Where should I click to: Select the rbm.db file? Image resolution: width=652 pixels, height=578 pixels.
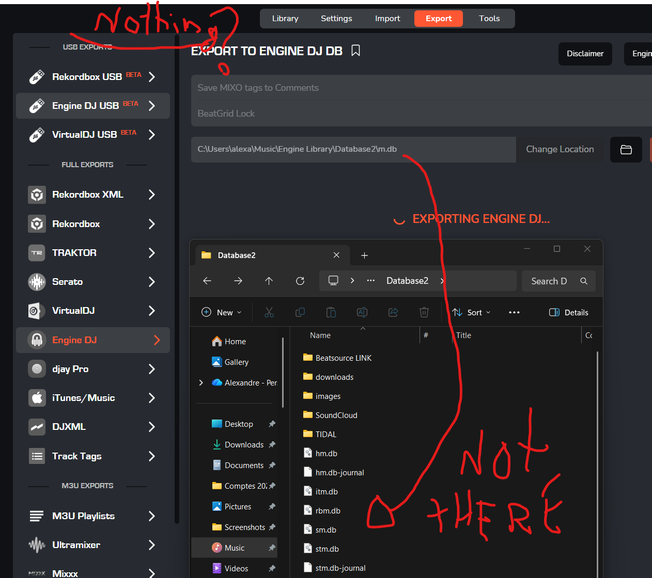point(322,511)
